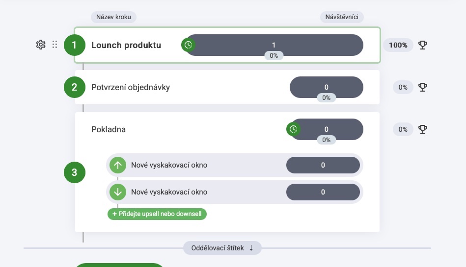Click first Nové vyskakovací okno row
This screenshot has width=466, height=267.
point(169,165)
